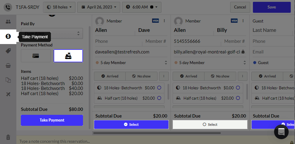Select Dave's 18 Holes- Betchworth item circle

(x=159, y=88)
